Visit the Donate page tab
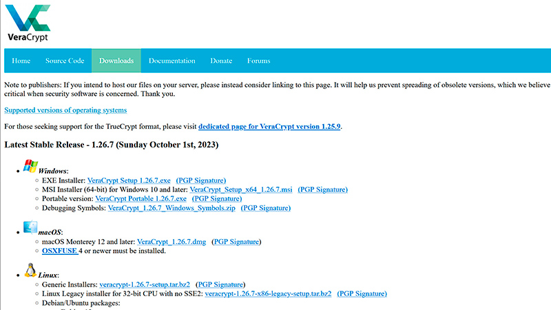The height and width of the screenshot is (310, 551). (221, 61)
